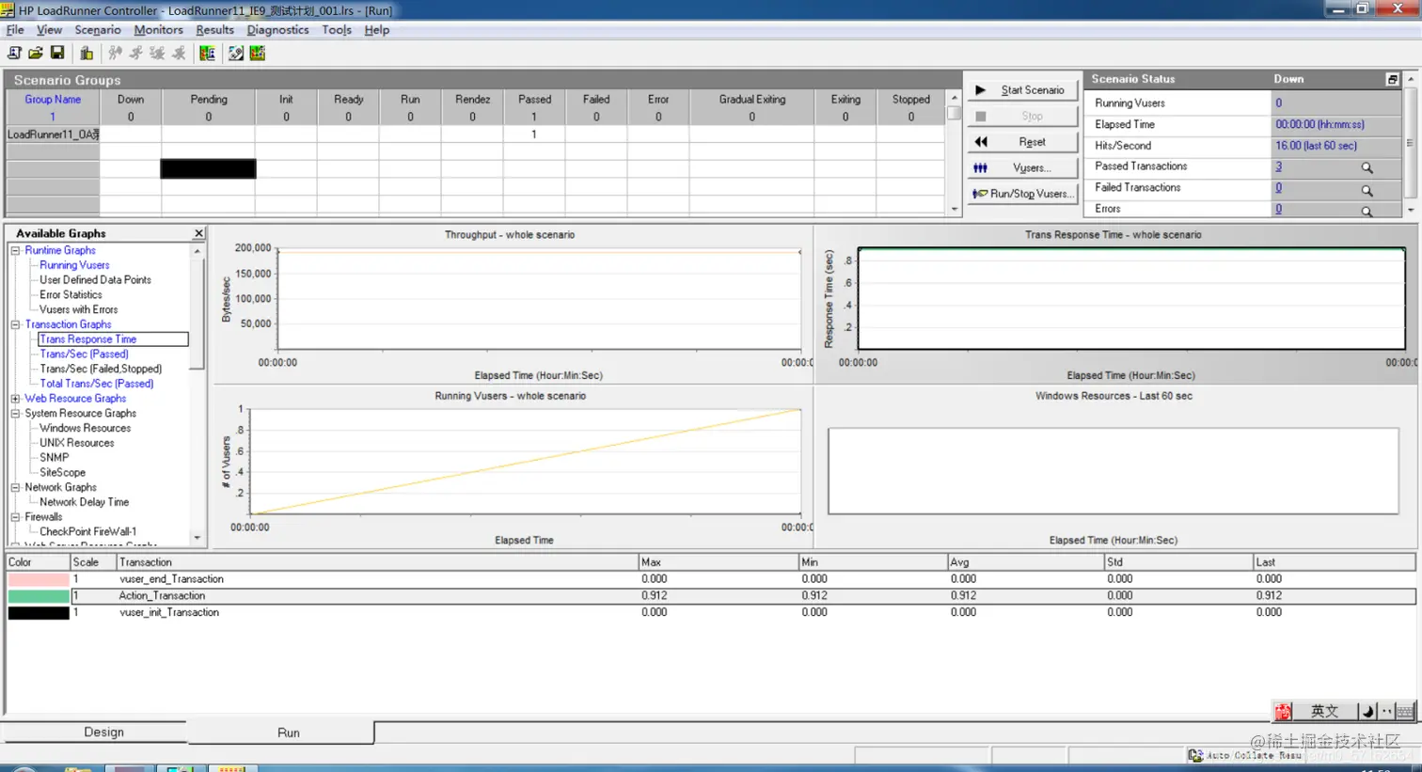Switch to the Design tab

coord(103,733)
